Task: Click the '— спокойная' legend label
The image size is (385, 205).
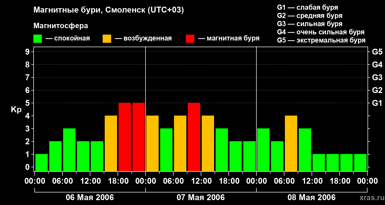Action: 68,39
